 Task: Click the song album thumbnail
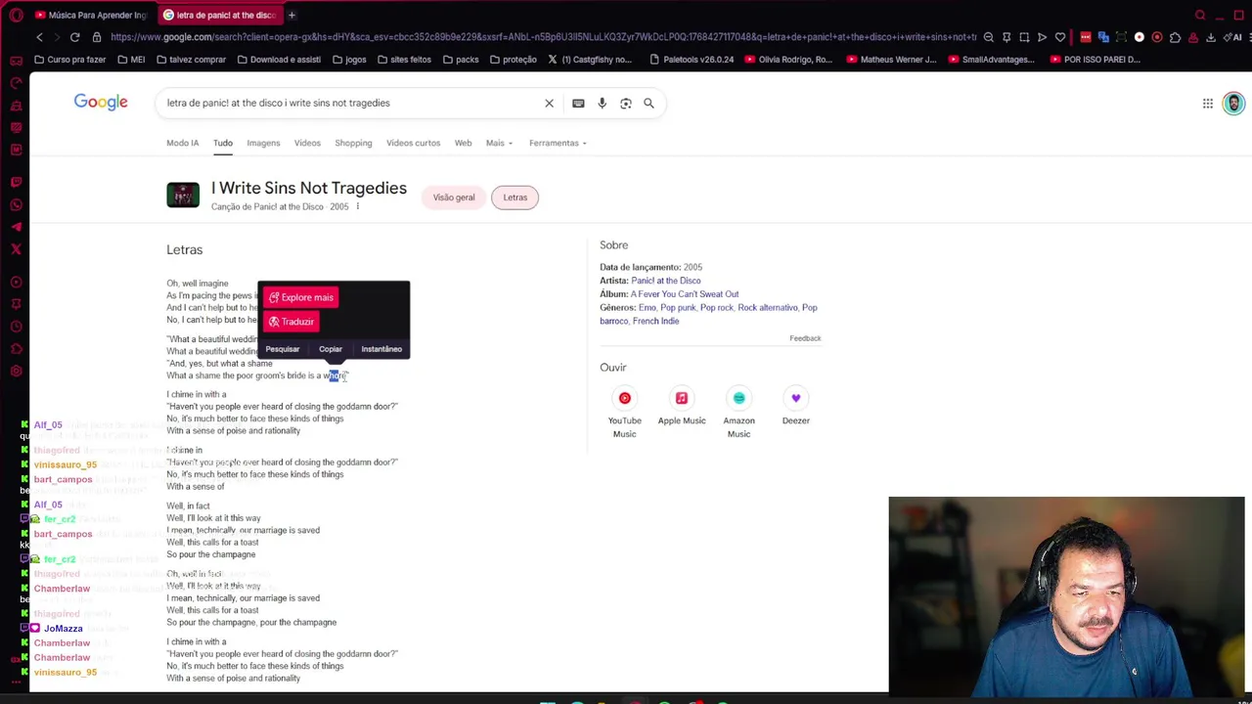183,195
